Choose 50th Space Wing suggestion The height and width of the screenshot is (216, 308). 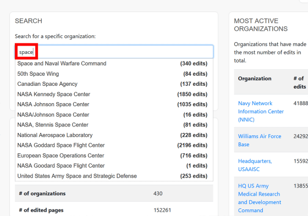114,74
